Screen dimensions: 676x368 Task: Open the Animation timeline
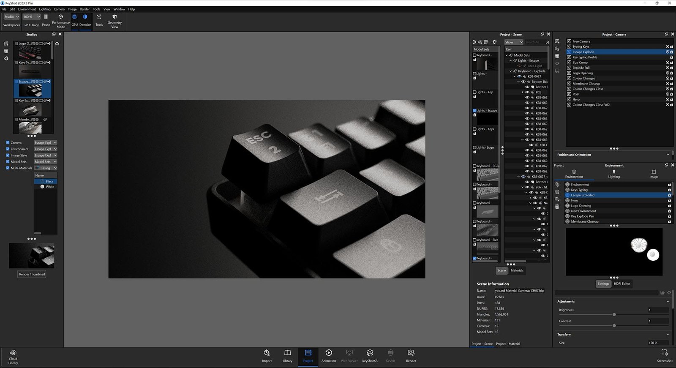329,356
